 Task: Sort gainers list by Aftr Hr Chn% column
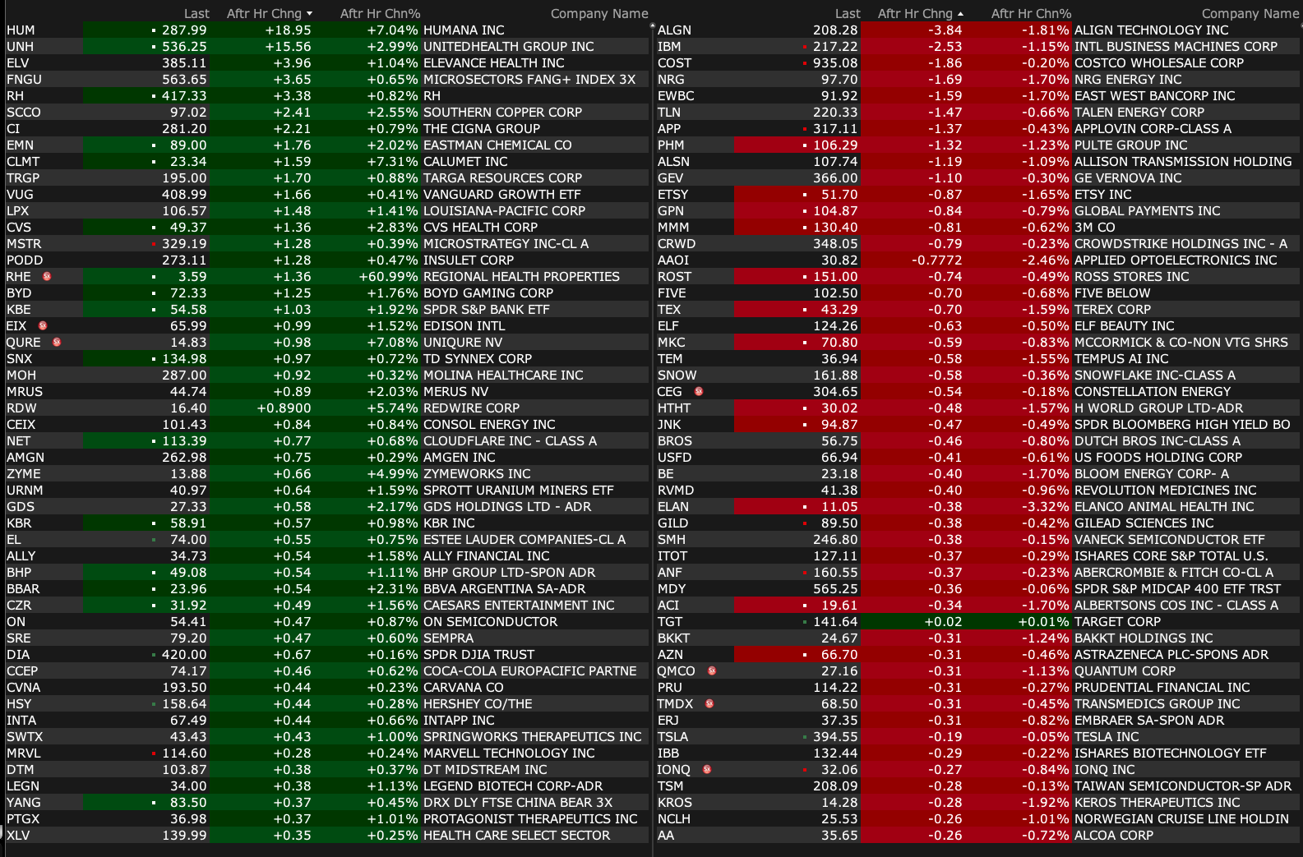pyautogui.click(x=380, y=14)
